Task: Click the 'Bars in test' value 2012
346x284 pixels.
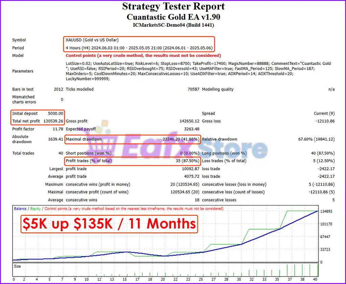Action: coord(58,89)
